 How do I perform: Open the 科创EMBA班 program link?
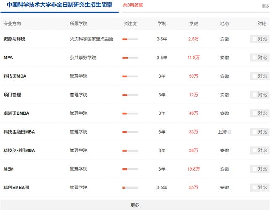click(x=16, y=187)
